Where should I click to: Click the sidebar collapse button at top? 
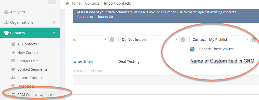[52, 2]
